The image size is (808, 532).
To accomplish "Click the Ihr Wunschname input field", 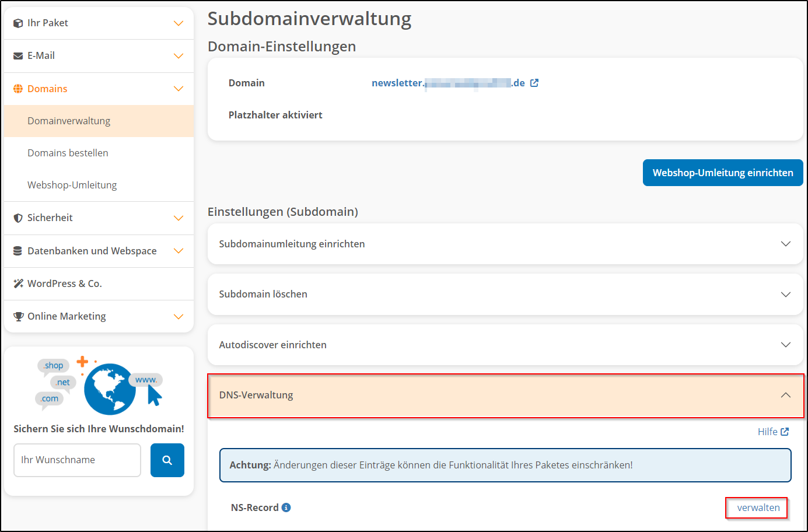I will [x=76, y=460].
